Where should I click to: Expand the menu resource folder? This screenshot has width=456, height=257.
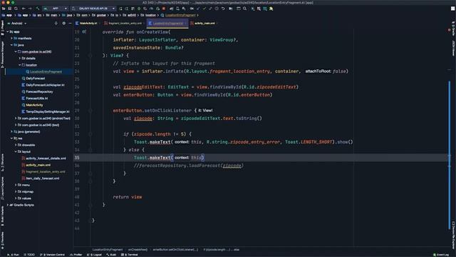coord(16,185)
